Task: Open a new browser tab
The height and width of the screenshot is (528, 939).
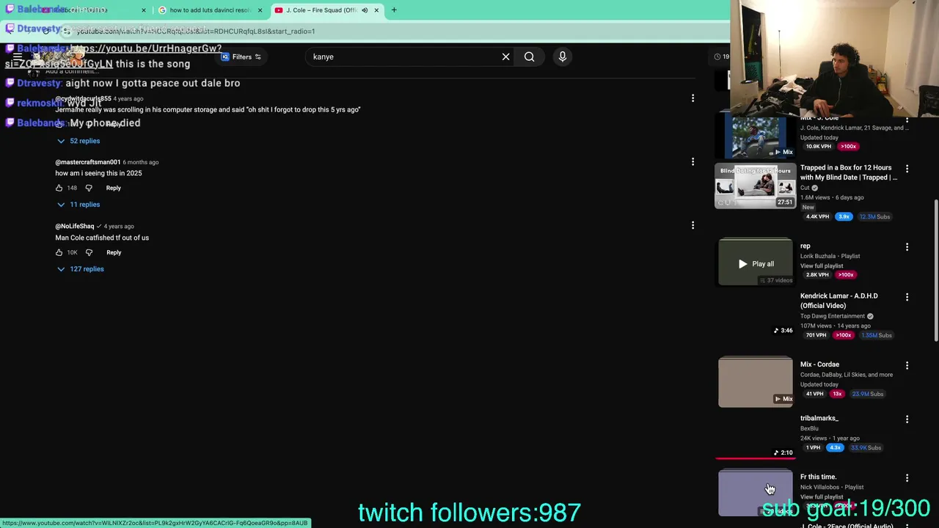Action: click(394, 10)
